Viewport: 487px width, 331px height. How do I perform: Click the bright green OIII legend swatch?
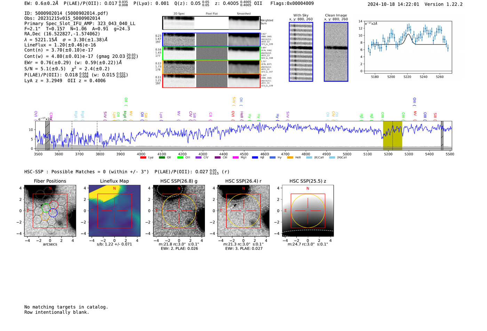point(180,158)
